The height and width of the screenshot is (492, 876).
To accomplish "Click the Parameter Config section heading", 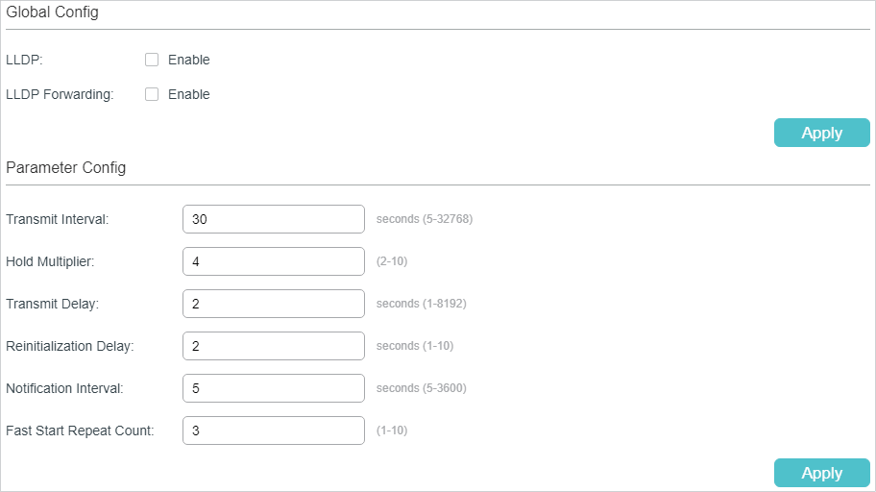I will [66, 168].
